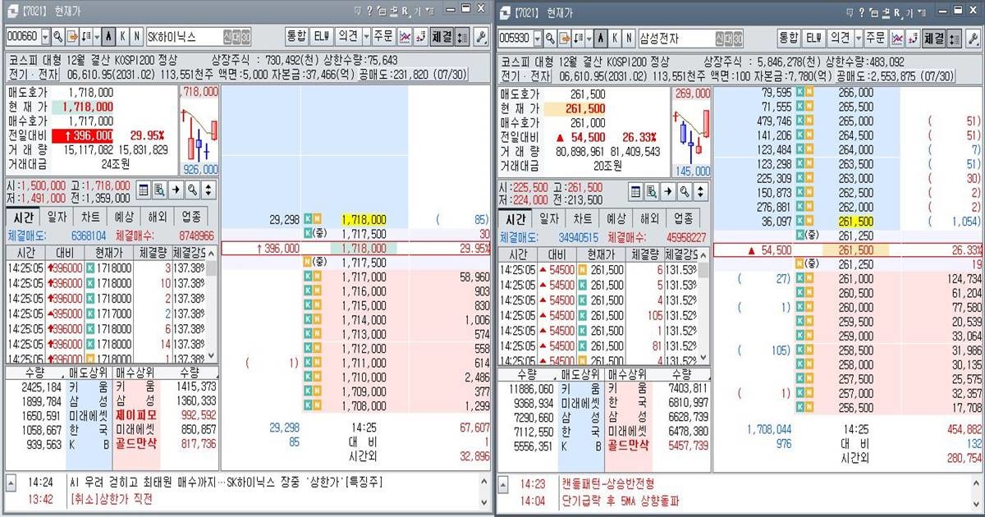985x517 pixels.
Task: Click the ELW button in 삼성전자 toolbar
Action: (x=814, y=37)
